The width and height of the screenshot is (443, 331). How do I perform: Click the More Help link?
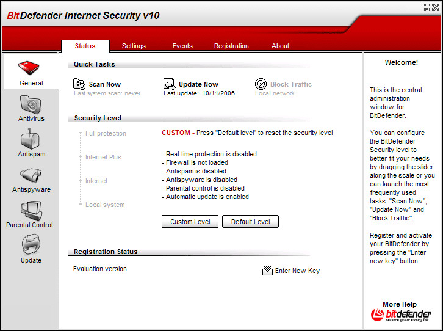(400, 304)
